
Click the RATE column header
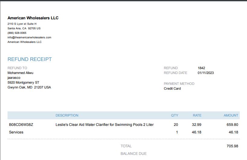pyautogui.click(x=197, y=115)
